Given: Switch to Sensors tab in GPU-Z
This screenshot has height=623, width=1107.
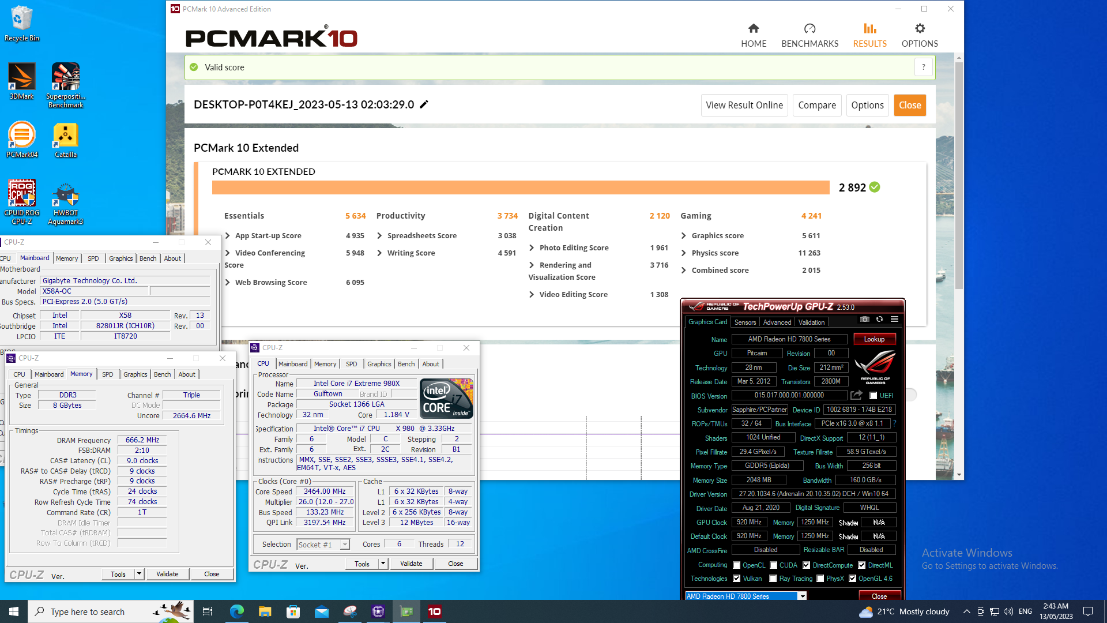Looking at the screenshot, I should [745, 322].
